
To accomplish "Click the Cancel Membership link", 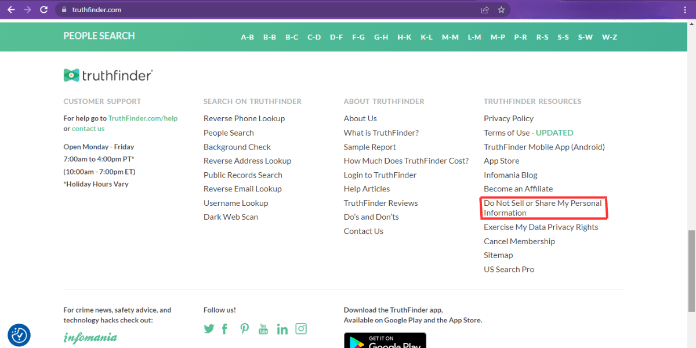I will coord(520,241).
